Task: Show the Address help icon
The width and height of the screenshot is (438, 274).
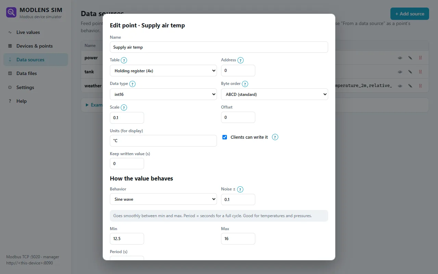Action: [x=241, y=60]
